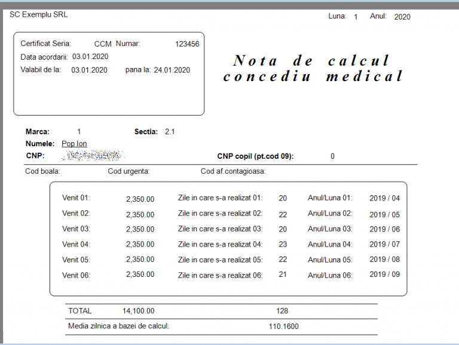
Task: Click the Anul/Luna 06 value 2019 / 09
Action: (x=384, y=275)
